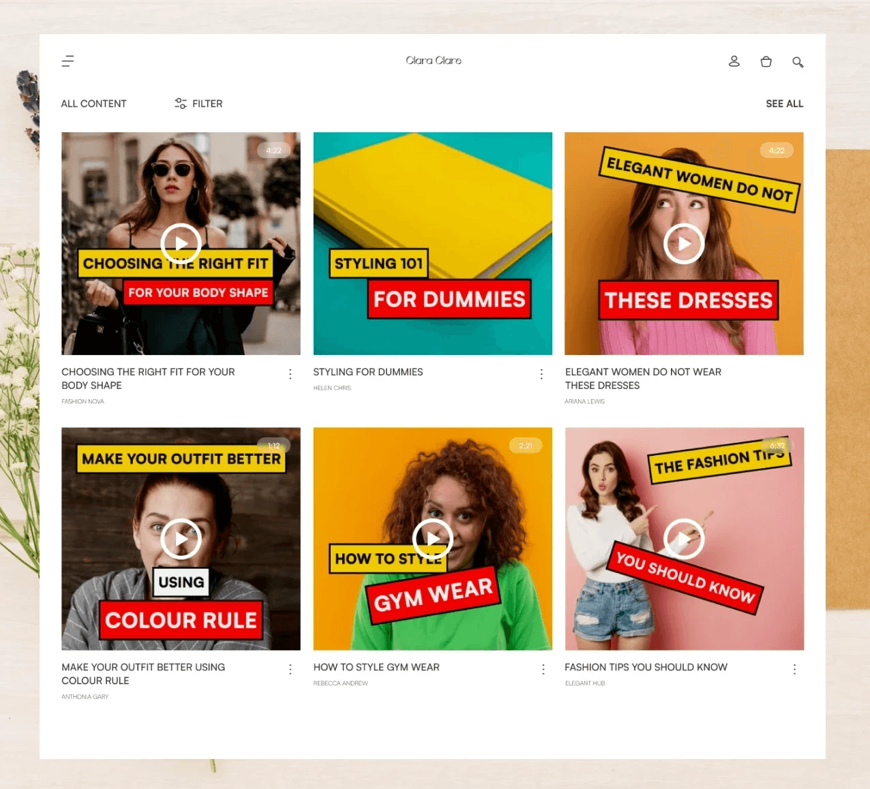Click the 4:22 duration badge on Choosing Right Fit
Screen dimensions: 870x789
tap(273, 151)
